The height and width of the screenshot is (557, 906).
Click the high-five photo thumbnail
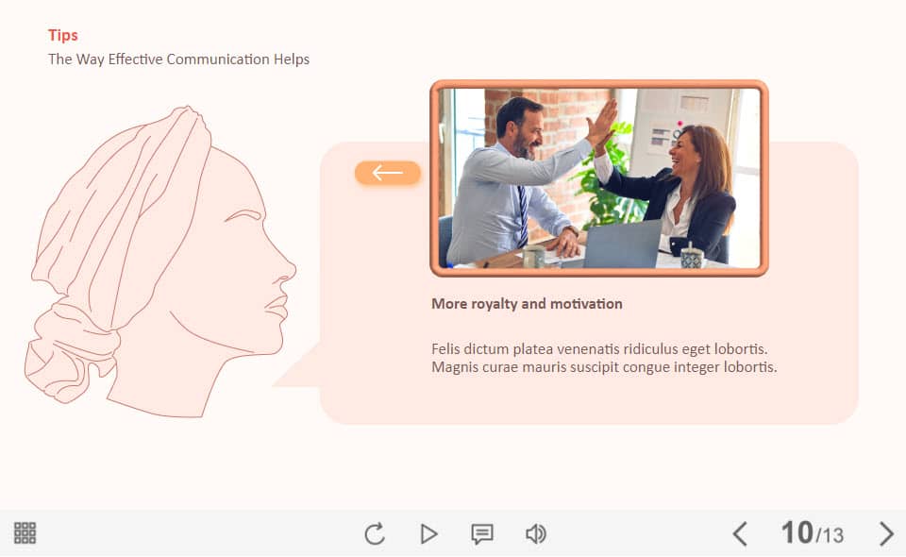(599, 178)
